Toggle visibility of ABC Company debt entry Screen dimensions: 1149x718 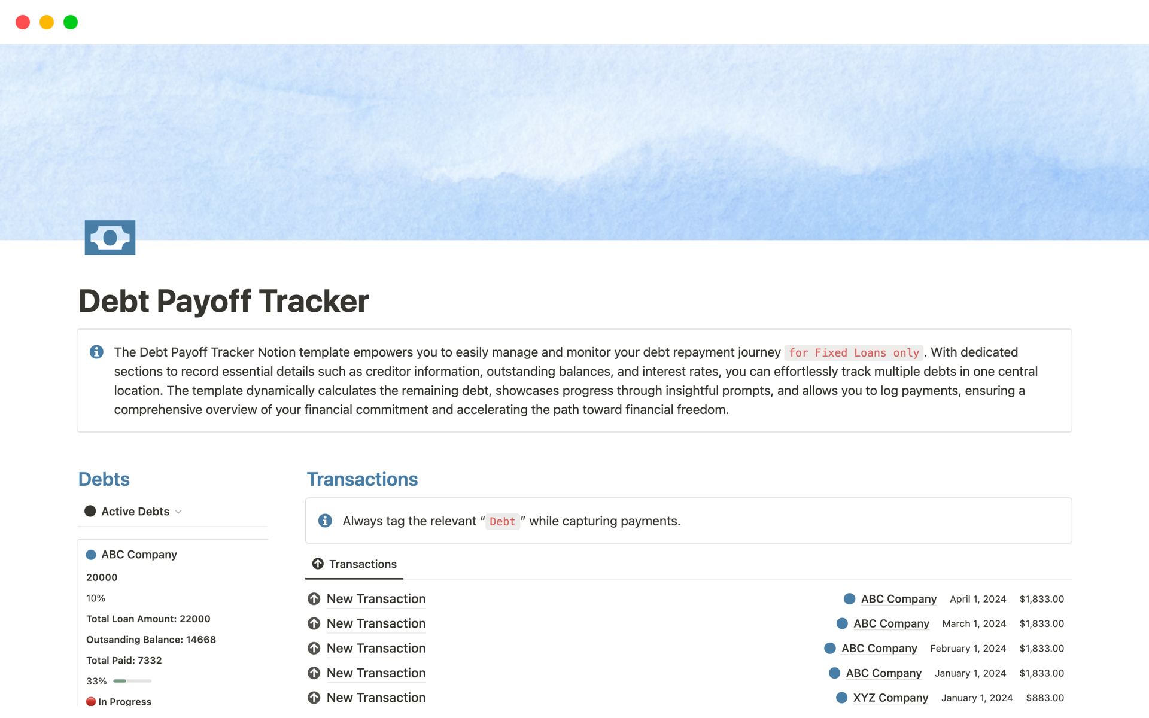(x=92, y=554)
